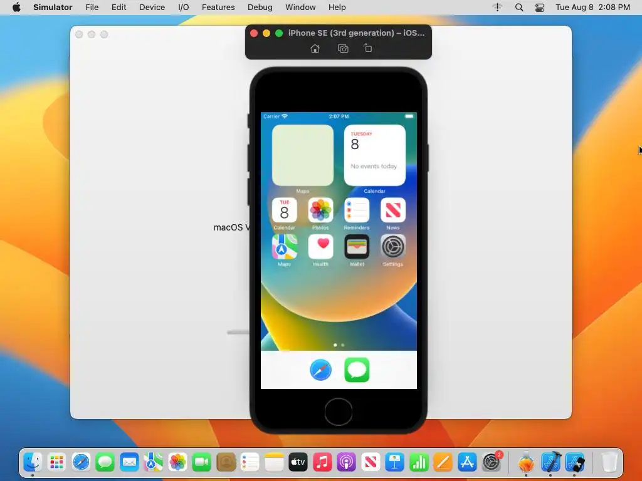This screenshot has height=481, width=642.
Task: Open the I/O menu
Action: pos(184,8)
